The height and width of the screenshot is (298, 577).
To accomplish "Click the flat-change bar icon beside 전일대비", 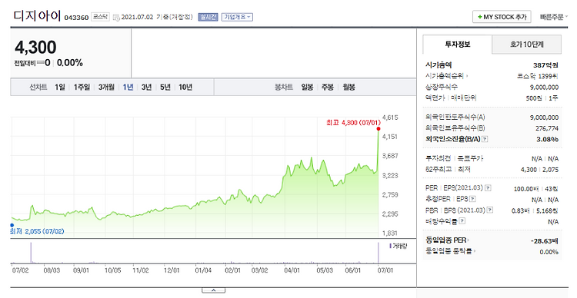I will coord(41,63).
